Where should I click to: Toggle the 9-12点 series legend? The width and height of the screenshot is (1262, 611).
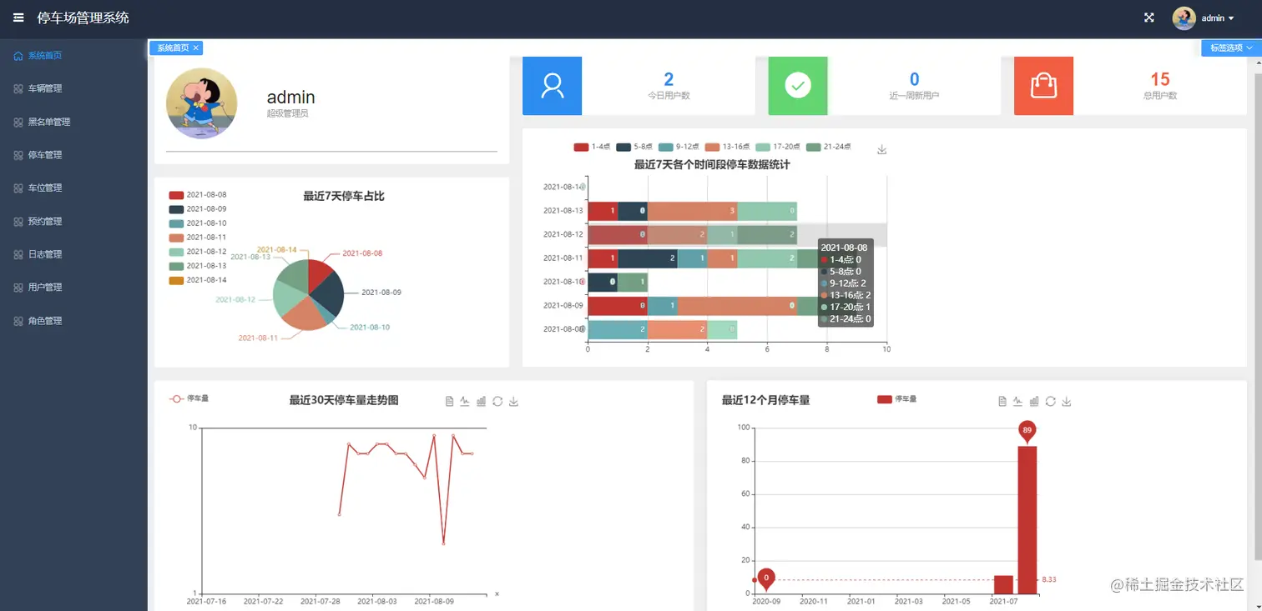[679, 147]
